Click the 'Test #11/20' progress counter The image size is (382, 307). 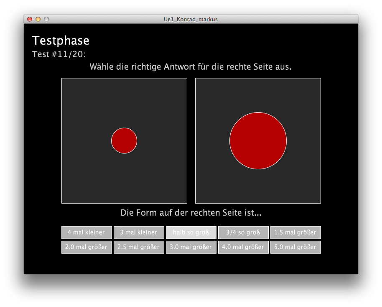click(x=59, y=54)
